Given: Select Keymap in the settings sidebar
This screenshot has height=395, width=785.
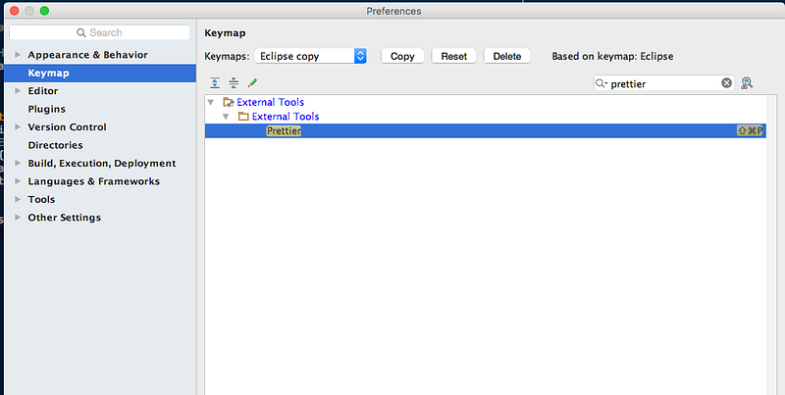Looking at the screenshot, I should coord(100,73).
